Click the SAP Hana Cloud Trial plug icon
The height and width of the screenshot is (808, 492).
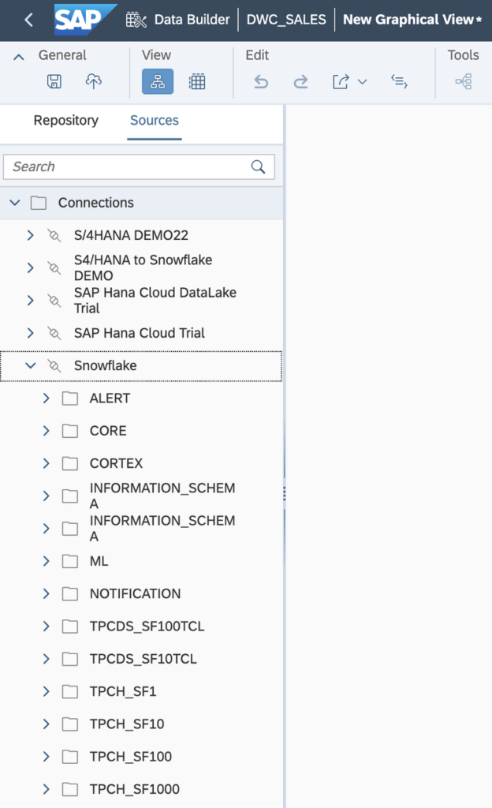tap(54, 333)
